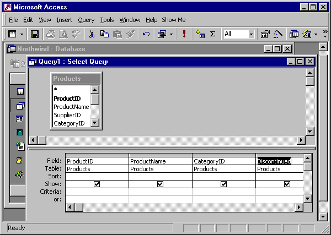Click the Paste clipboard icon

118,34
